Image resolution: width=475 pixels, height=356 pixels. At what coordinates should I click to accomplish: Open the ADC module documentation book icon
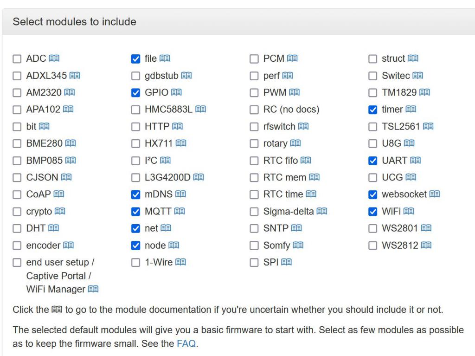point(54,59)
